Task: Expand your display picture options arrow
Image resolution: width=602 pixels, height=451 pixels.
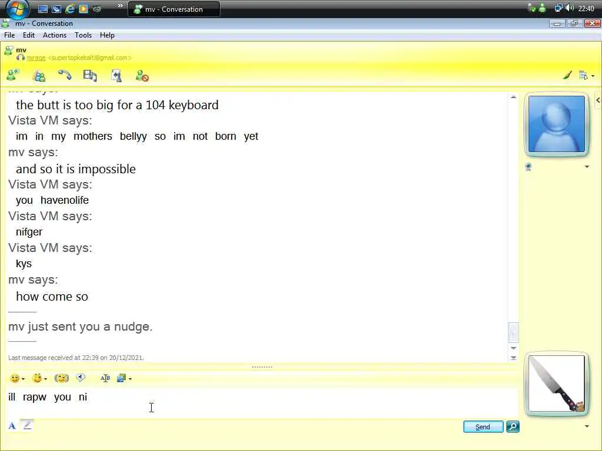Action: pyautogui.click(x=587, y=426)
